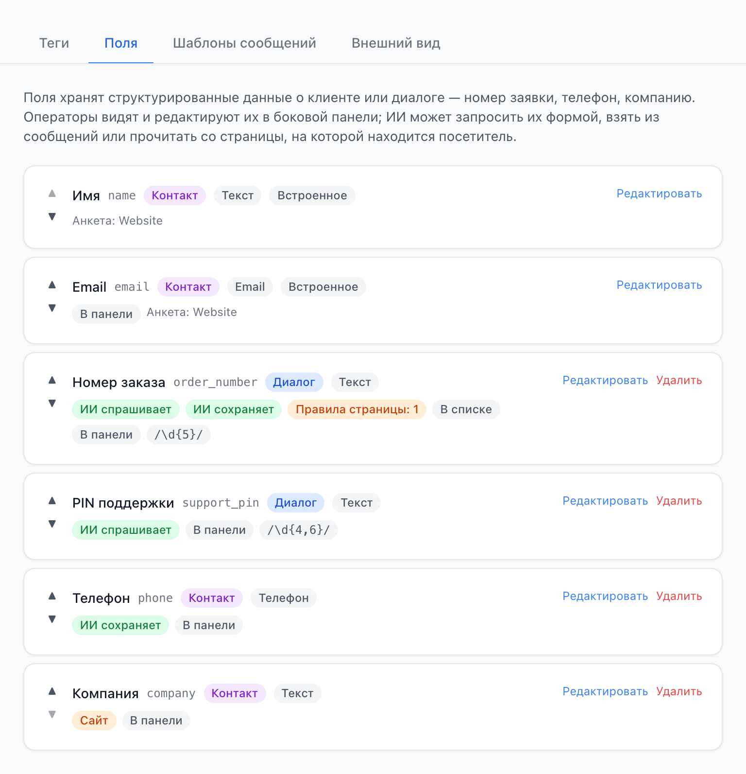Go to the Внешний вид tab

(x=396, y=43)
